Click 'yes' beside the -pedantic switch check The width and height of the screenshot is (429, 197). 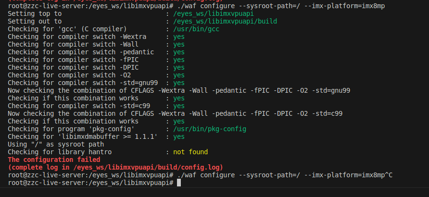[178, 52]
